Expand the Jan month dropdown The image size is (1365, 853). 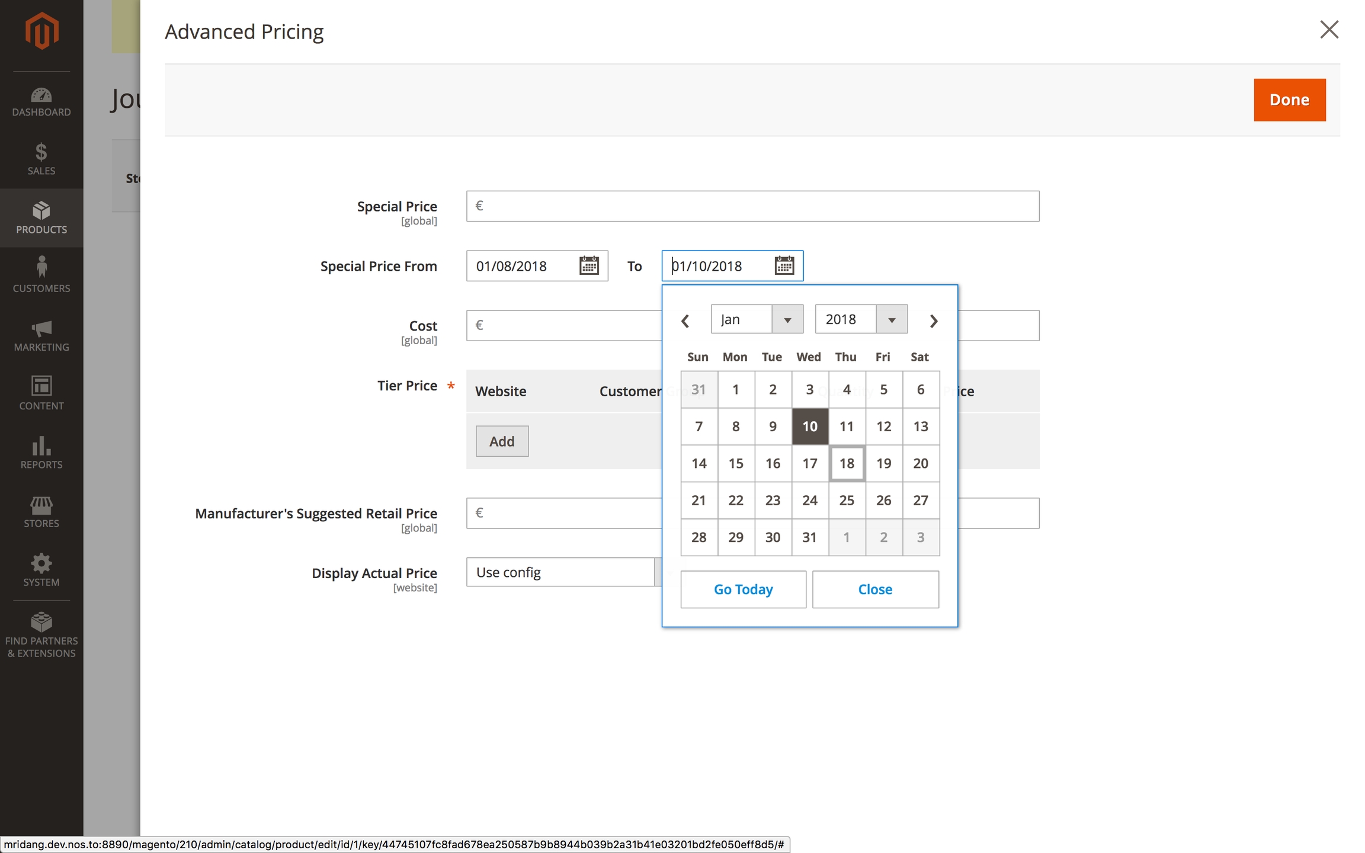[757, 319]
